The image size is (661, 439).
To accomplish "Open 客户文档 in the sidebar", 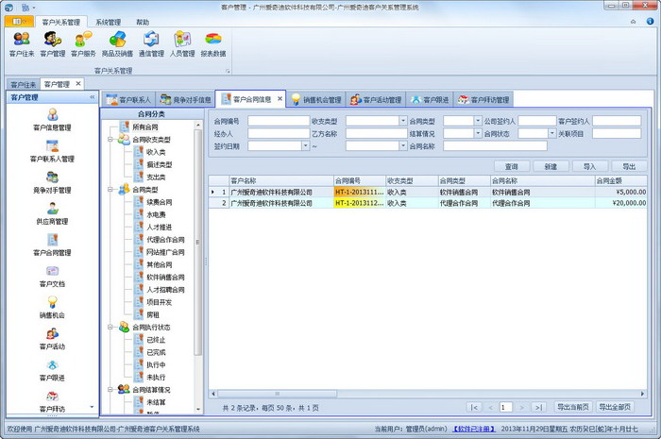I will pyautogui.click(x=52, y=277).
